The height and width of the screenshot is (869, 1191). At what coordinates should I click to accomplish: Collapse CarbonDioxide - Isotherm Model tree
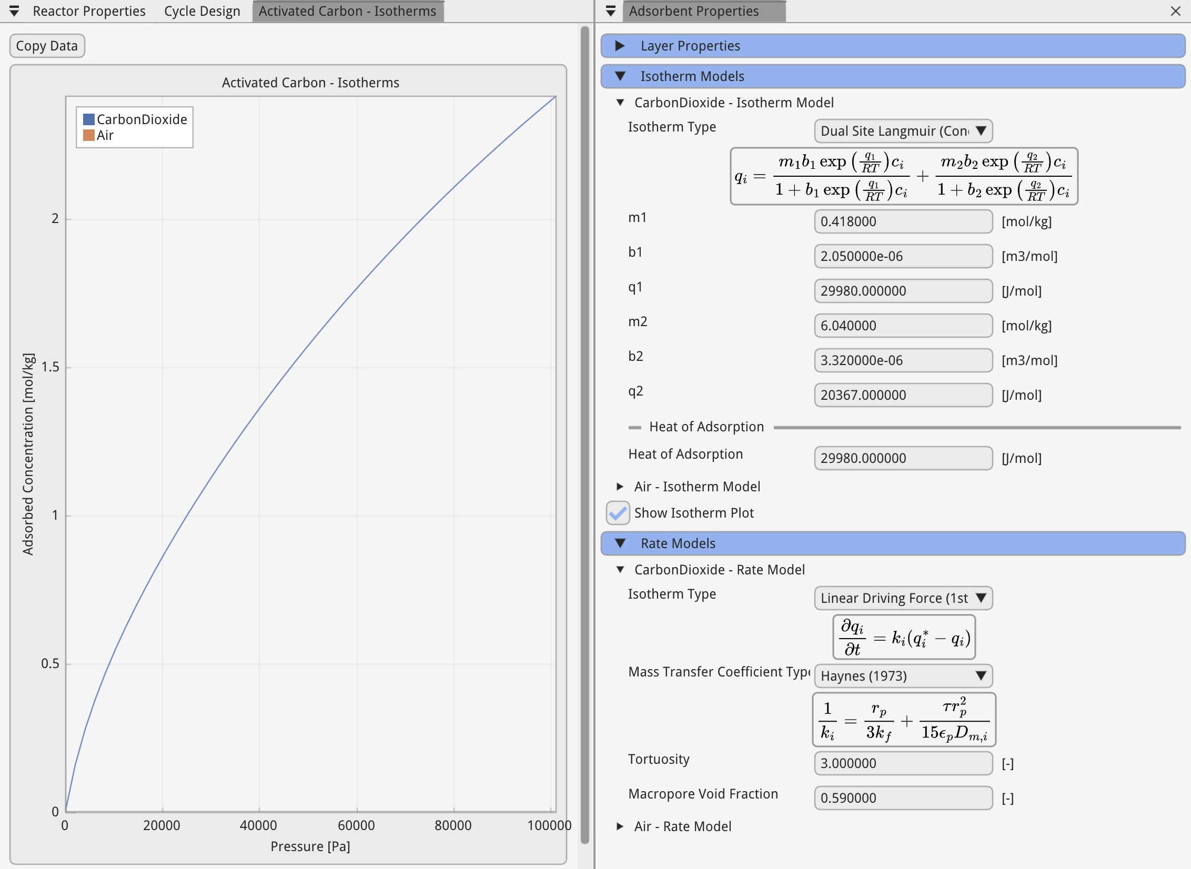(620, 103)
